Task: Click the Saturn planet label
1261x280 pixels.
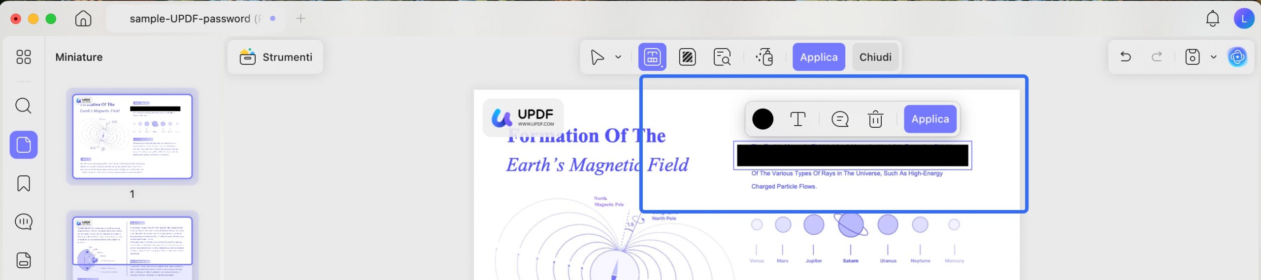Action: pyautogui.click(x=850, y=261)
